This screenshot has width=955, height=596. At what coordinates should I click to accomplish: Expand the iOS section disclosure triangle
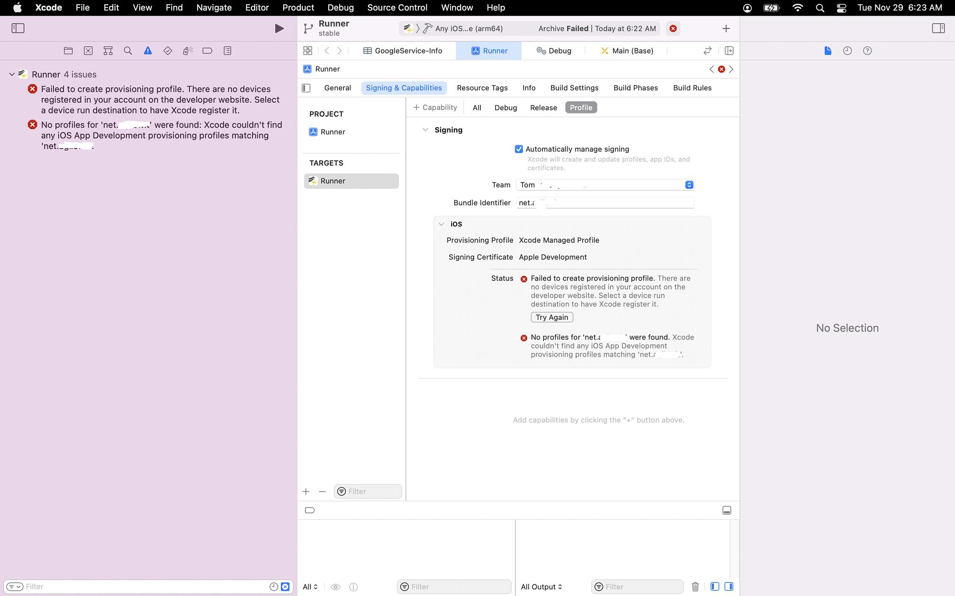(x=441, y=224)
